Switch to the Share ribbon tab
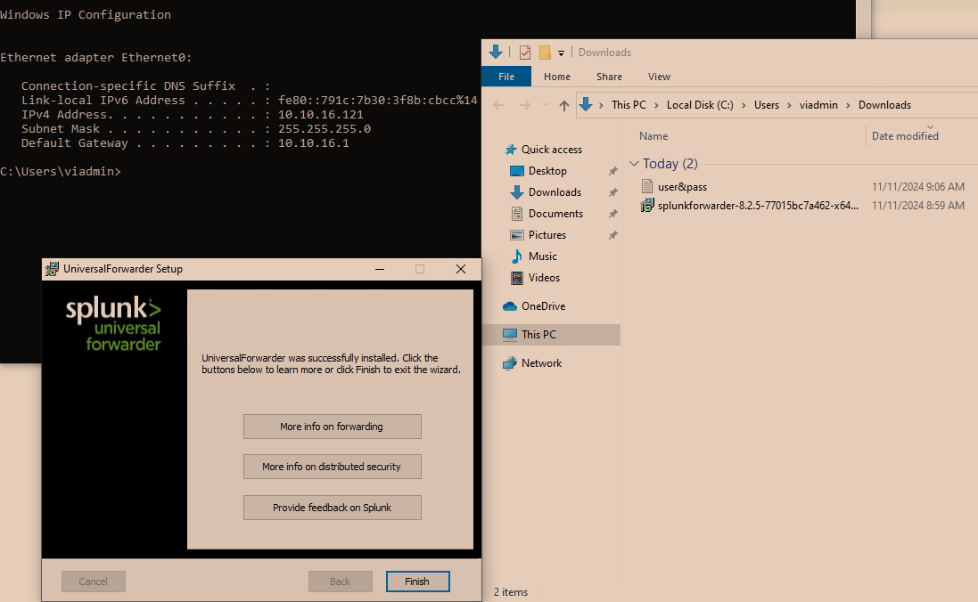The image size is (978, 602). pos(609,77)
